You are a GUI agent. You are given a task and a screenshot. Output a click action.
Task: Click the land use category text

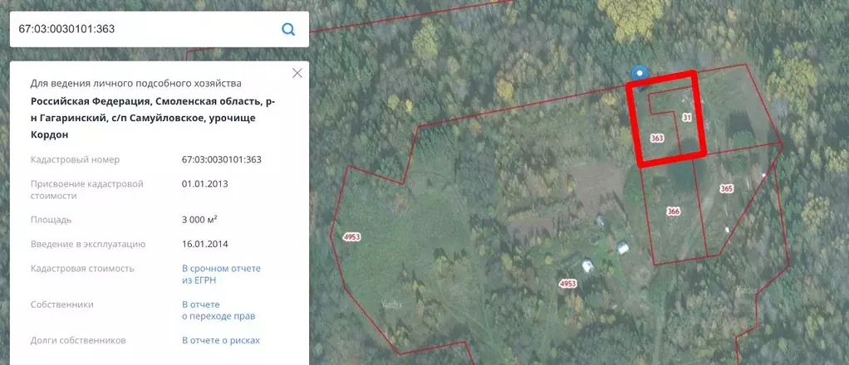pos(136,84)
